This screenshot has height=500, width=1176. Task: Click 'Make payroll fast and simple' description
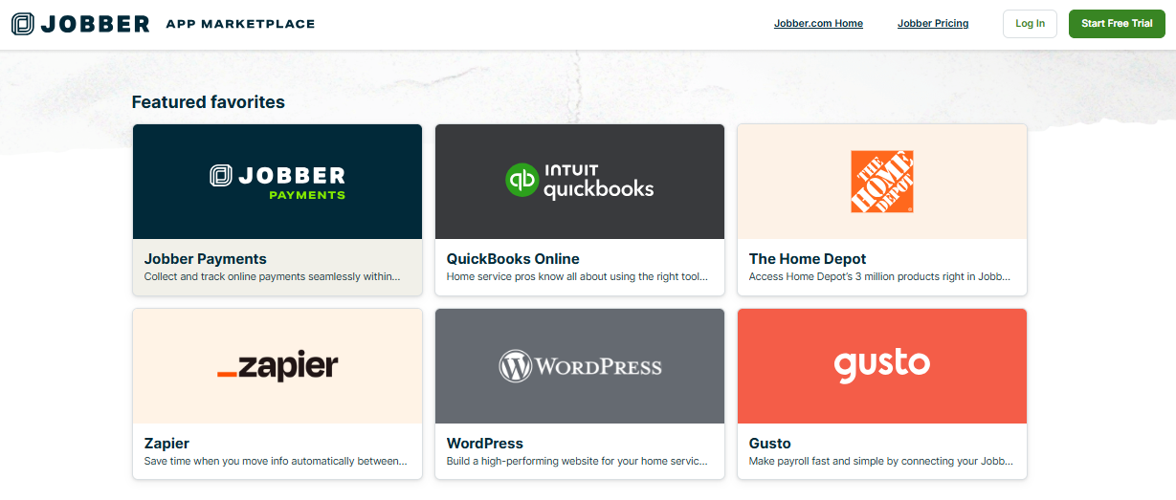point(880,462)
